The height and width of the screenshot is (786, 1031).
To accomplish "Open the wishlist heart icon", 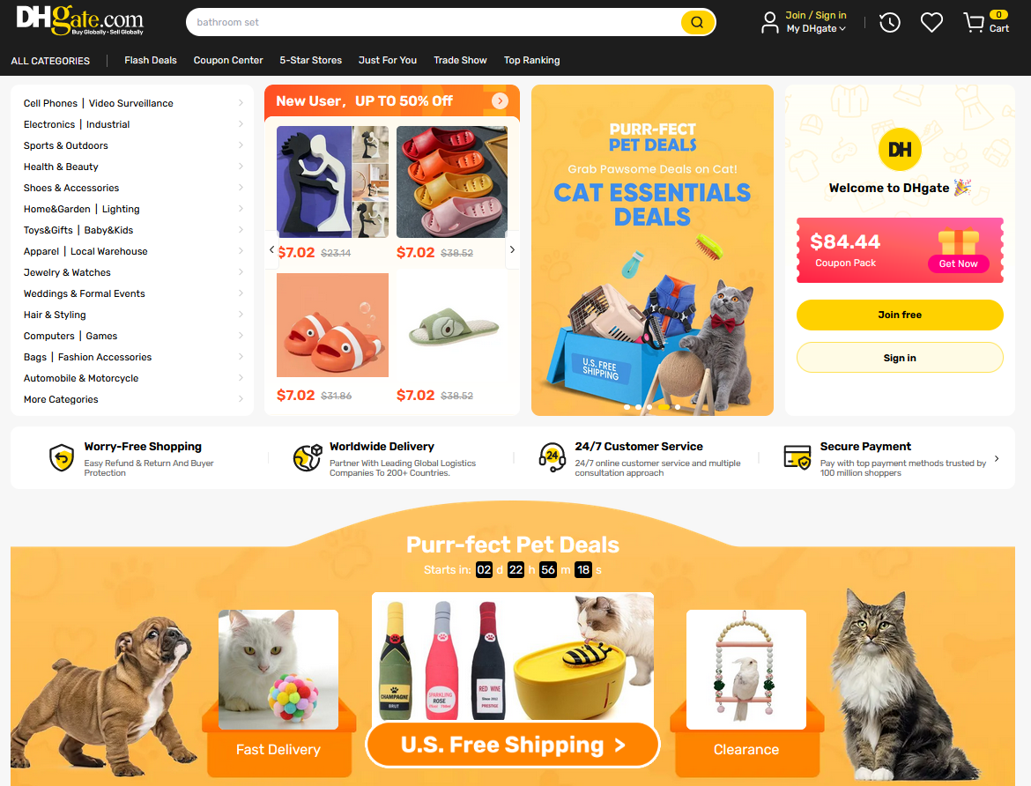I will point(931,22).
